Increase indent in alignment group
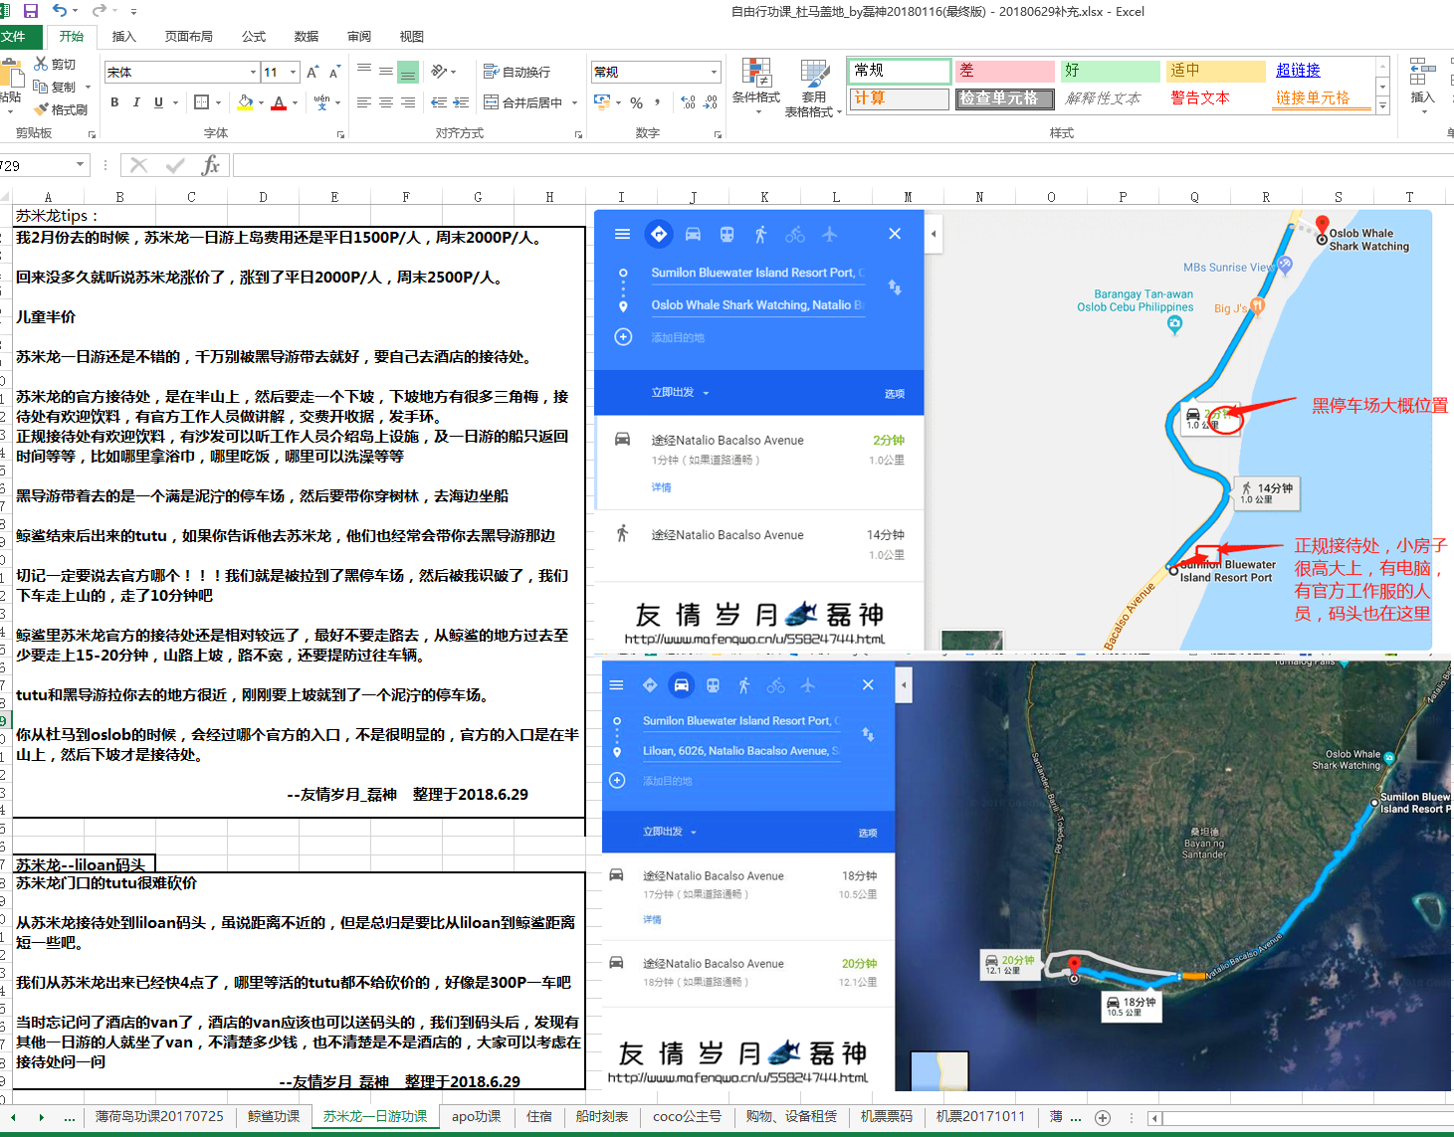Viewport: 1454px width, 1137px height. (x=461, y=102)
